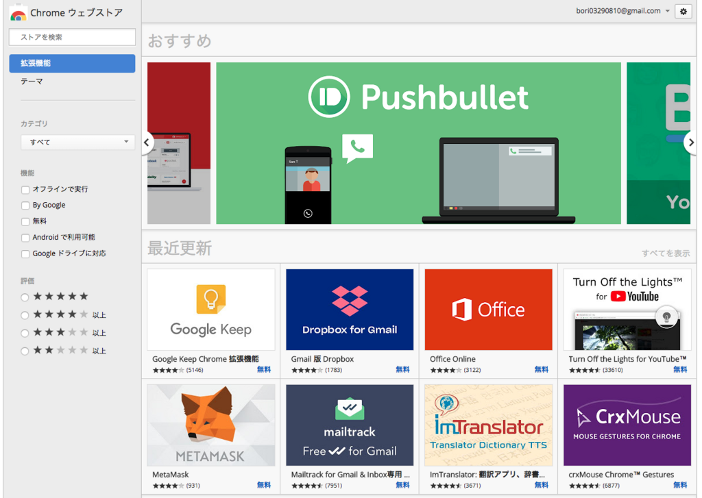Image resolution: width=702 pixels, height=498 pixels.
Task: Open the settings gear menu
Action: [683, 11]
